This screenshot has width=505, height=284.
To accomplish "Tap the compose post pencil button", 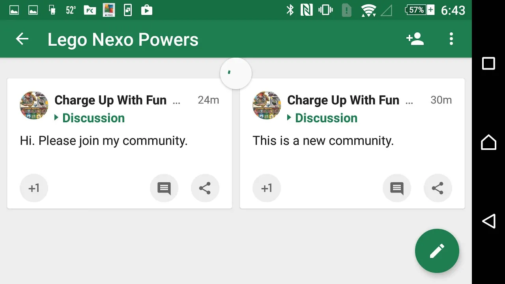I will tap(437, 251).
